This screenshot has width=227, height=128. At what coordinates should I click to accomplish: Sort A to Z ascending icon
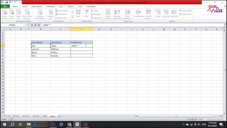coord(73,12)
